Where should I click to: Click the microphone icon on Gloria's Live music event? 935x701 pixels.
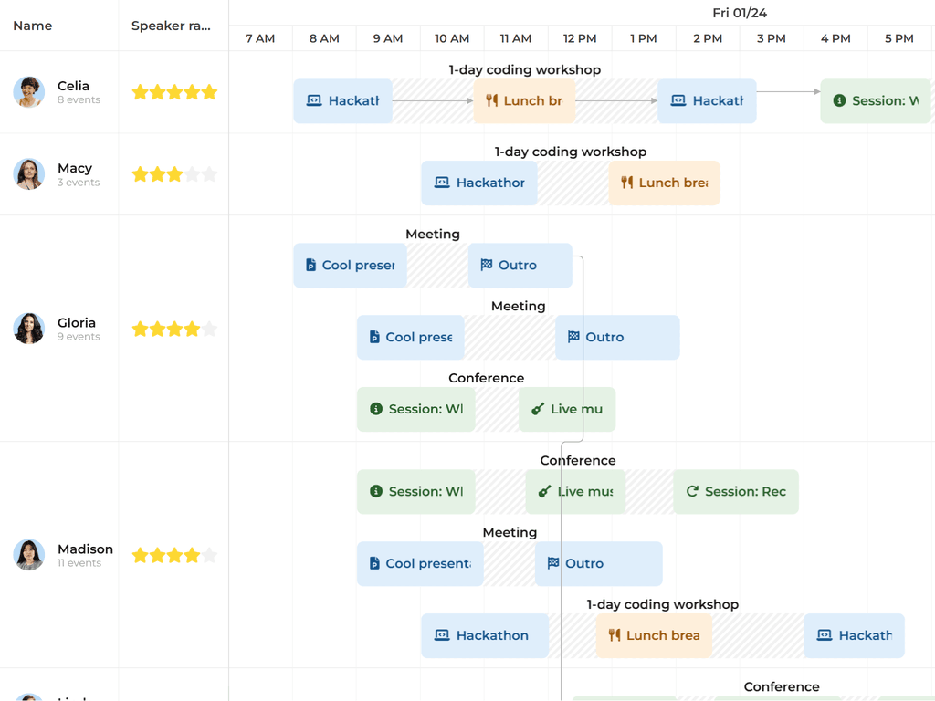coord(538,410)
